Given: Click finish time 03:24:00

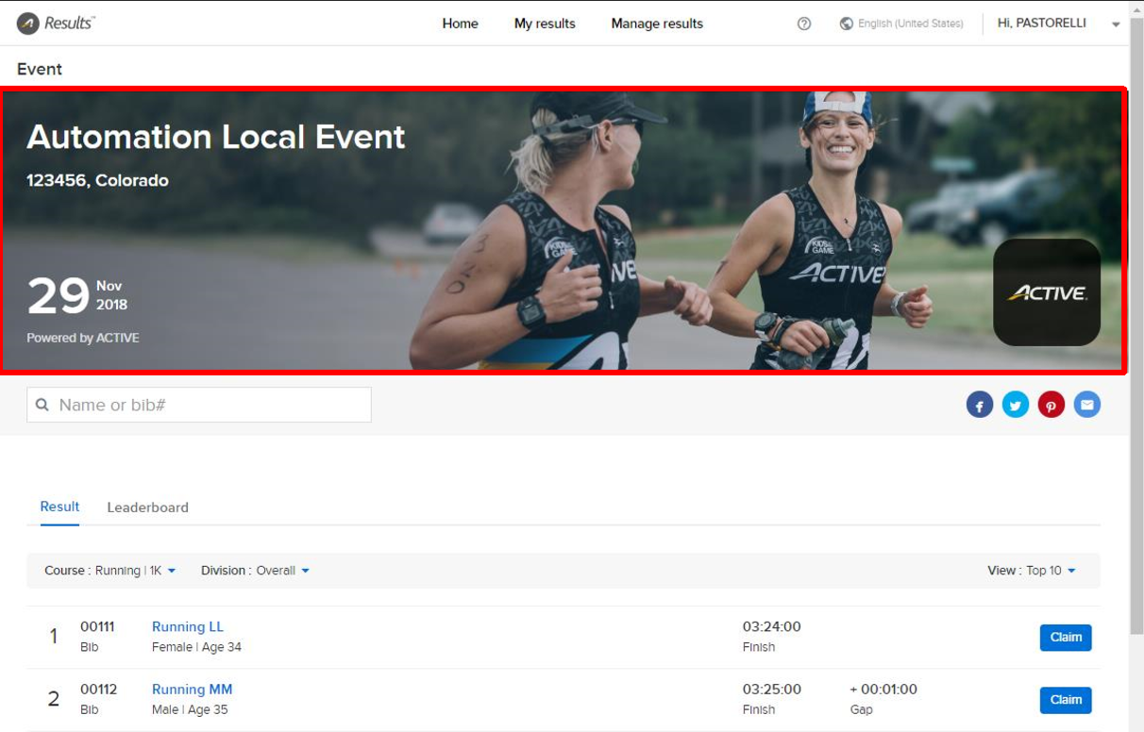Looking at the screenshot, I should point(771,627).
